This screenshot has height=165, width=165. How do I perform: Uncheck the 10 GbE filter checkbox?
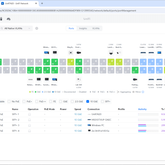(x=88, y=102)
